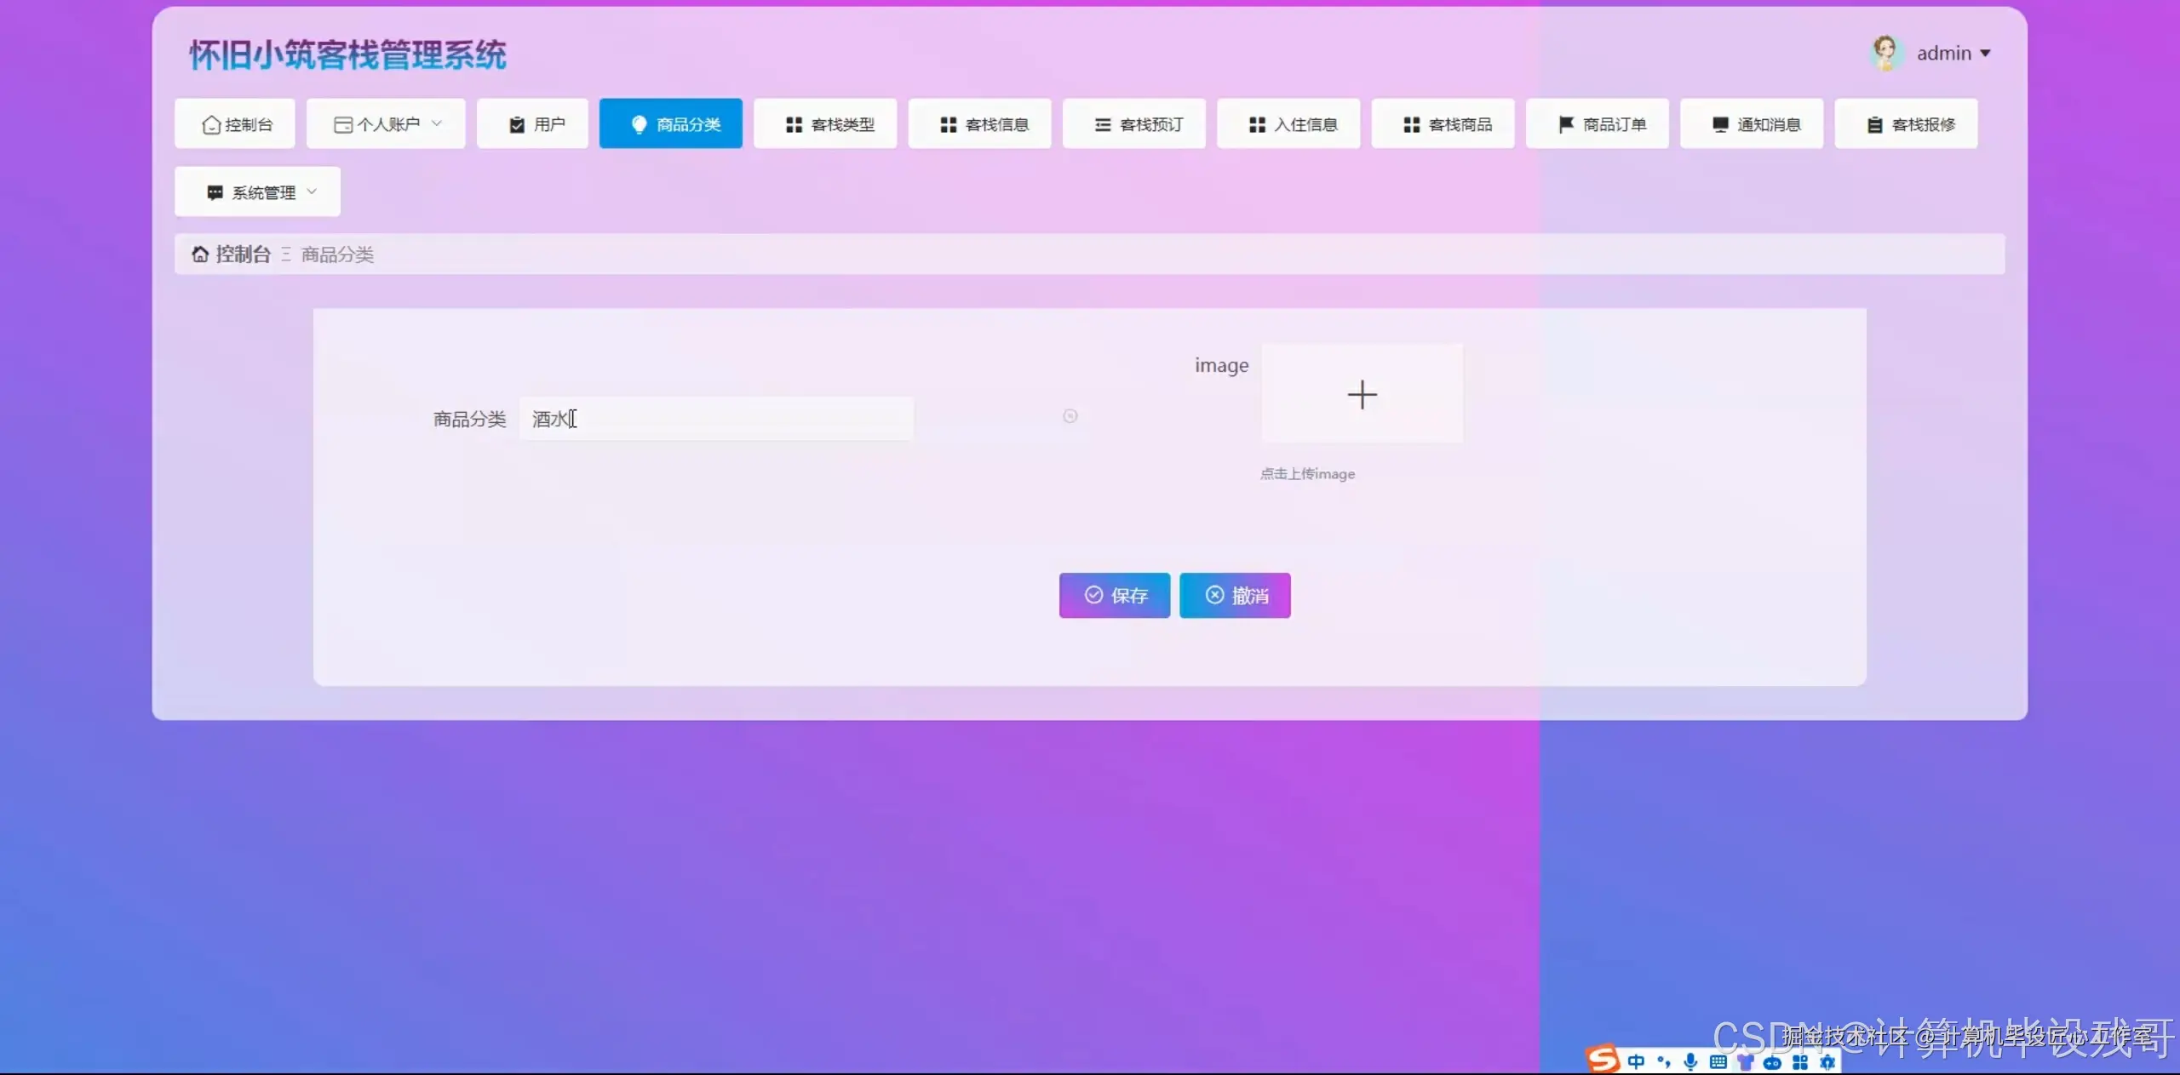The image size is (2180, 1075).
Task: Click the admin avatar picture
Action: (1885, 53)
